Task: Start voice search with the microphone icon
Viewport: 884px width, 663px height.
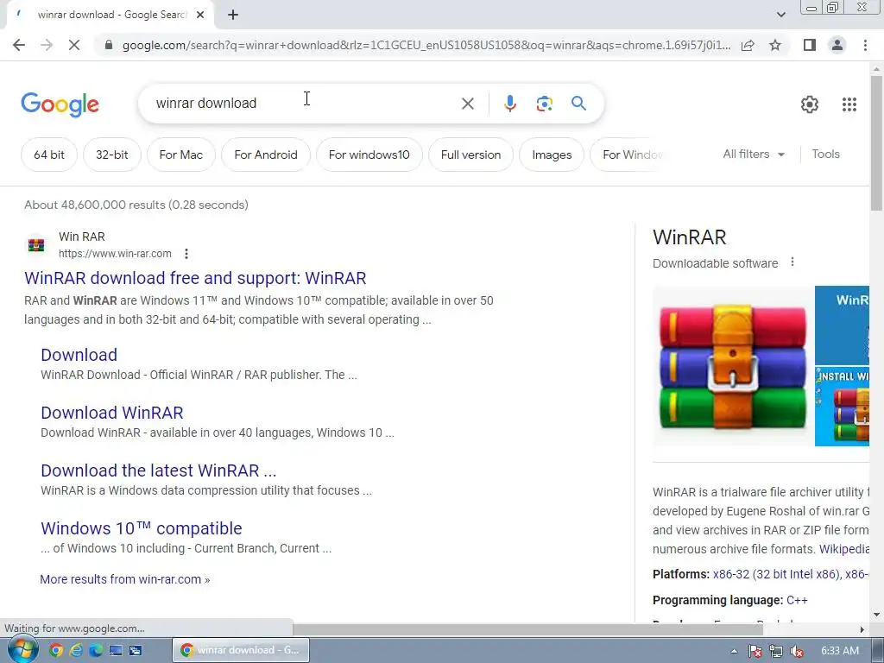Action: pos(509,104)
